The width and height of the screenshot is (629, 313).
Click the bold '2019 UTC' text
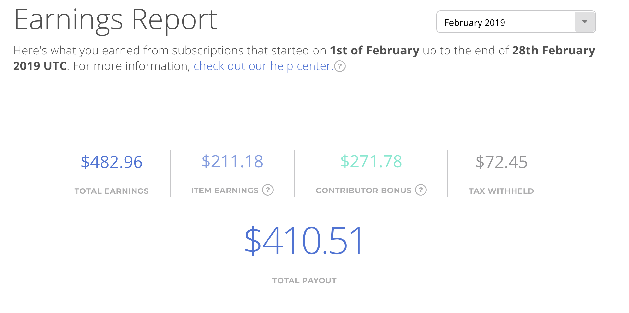point(40,66)
